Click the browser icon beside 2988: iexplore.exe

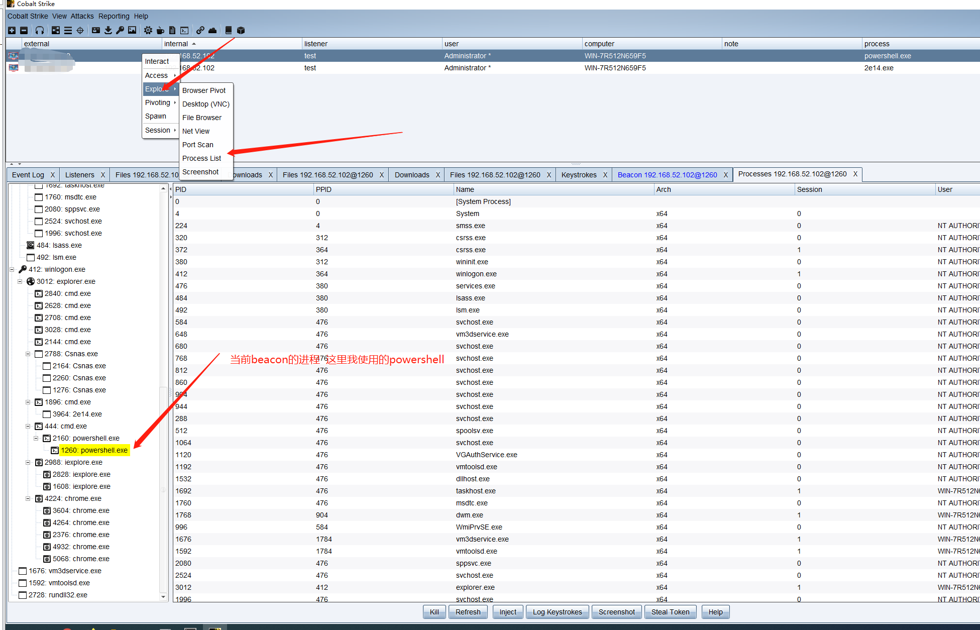click(x=39, y=462)
